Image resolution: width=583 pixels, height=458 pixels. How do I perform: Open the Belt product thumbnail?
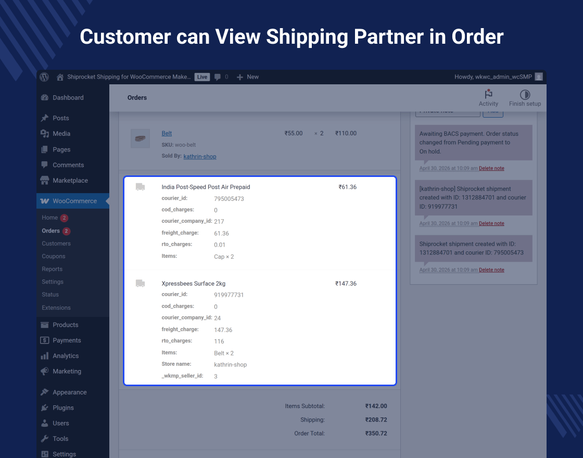coord(140,138)
